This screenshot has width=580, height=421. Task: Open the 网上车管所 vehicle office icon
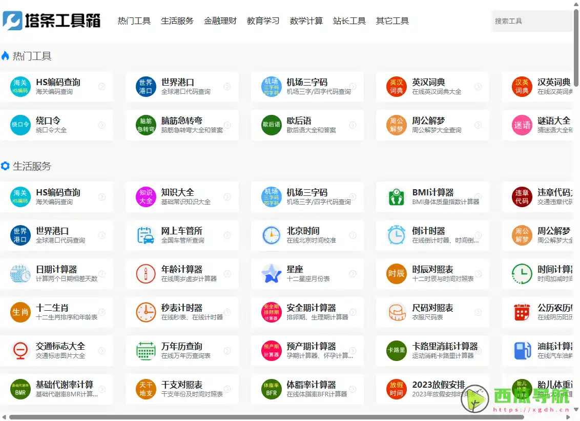pyautogui.click(x=145, y=235)
